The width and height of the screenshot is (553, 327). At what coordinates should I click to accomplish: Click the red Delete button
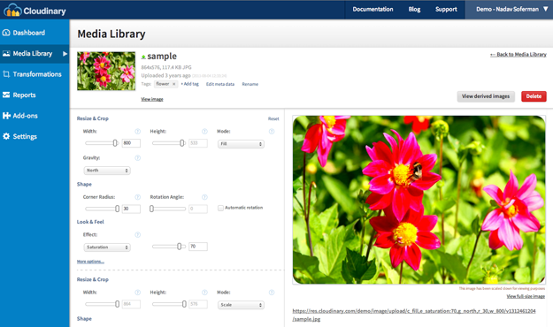click(534, 96)
